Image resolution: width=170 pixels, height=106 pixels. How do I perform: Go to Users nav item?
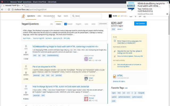tap(66, 16)
